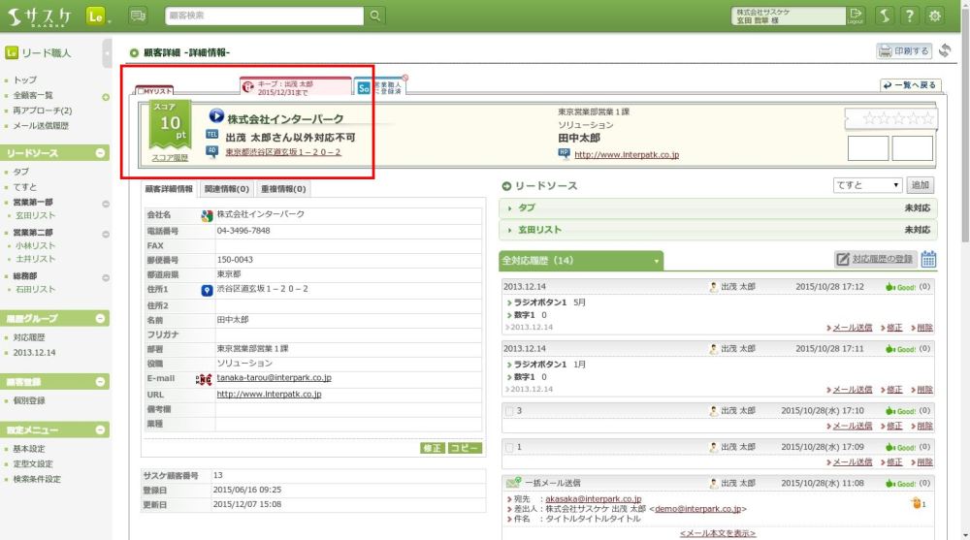The height and width of the screenshot is (540, 970).
Task: Open the スコア履歴 link
Action: (x=170, y=157)
